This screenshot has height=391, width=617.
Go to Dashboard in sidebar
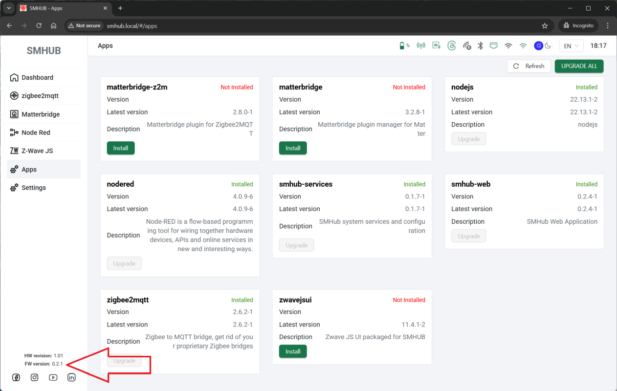coord(37,77)
